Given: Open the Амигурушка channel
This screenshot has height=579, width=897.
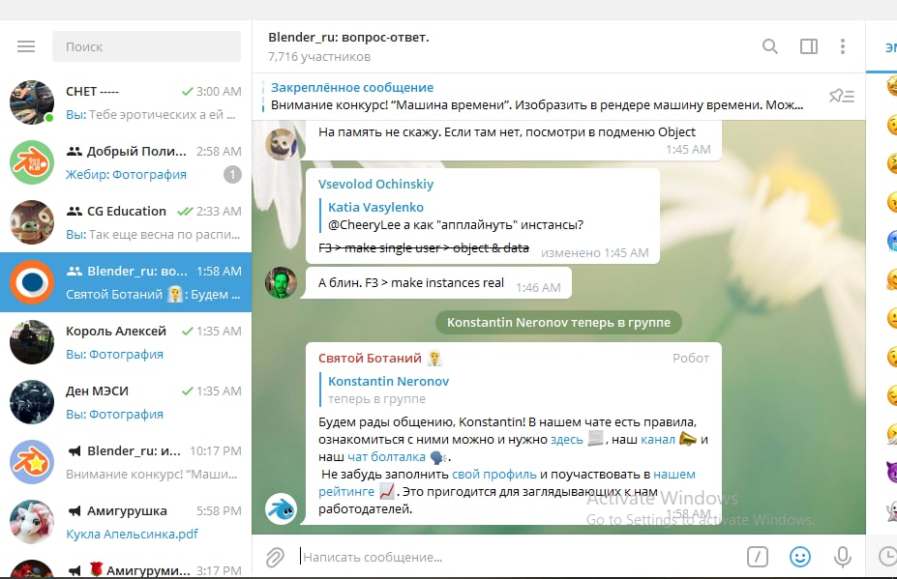Looking at the screenshot, I should click(126, 522).
